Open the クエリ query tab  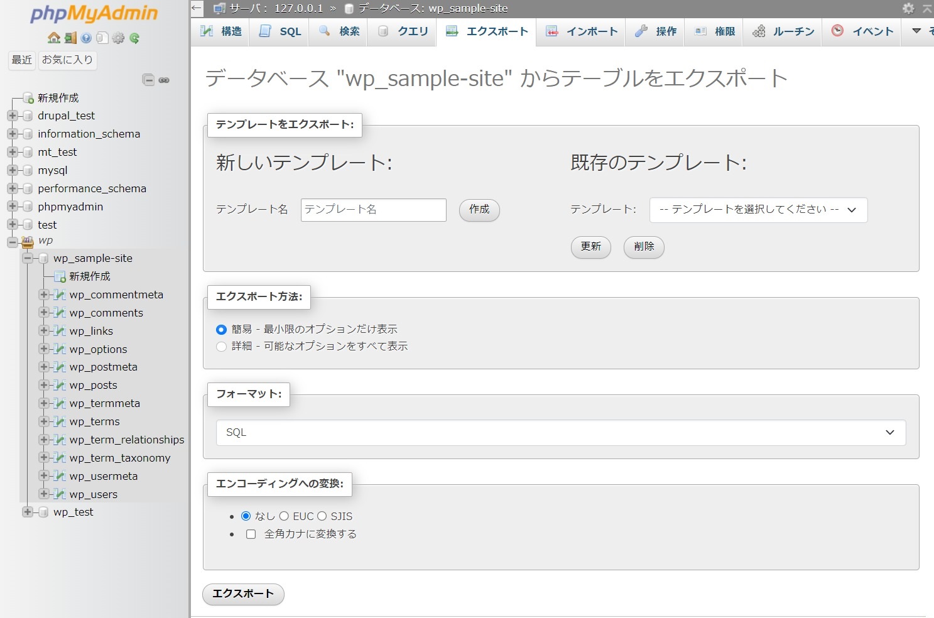[x=403, y=31]
